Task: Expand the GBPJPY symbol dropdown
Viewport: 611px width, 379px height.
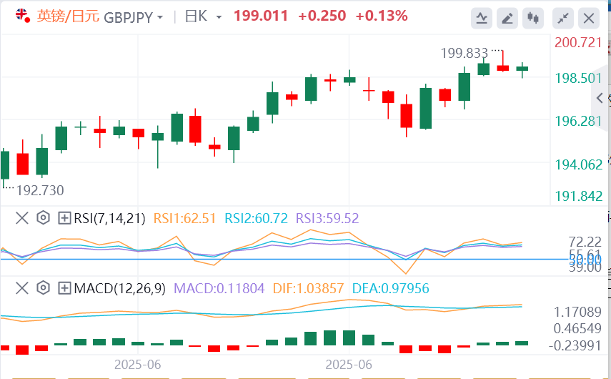Action: pyautogui.click(x=159, y=16)
